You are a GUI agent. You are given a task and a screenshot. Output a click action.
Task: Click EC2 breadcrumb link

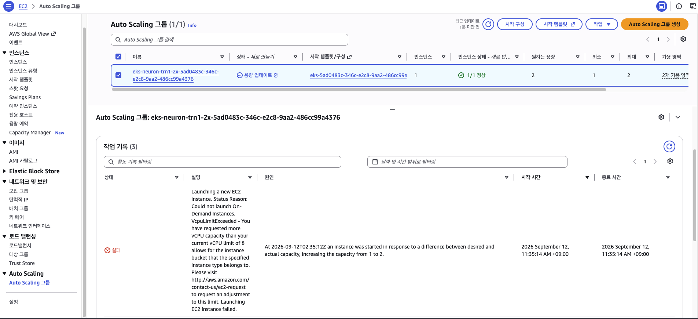click(23, 6)
